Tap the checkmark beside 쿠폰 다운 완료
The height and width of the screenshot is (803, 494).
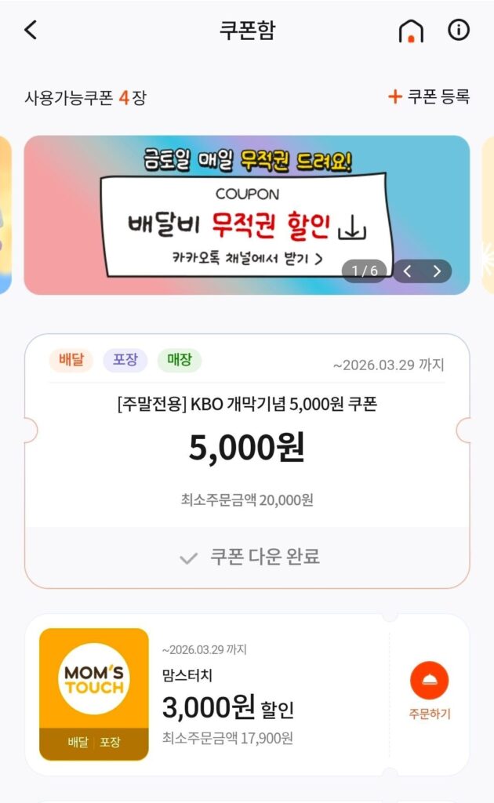(x=188, y=558)
